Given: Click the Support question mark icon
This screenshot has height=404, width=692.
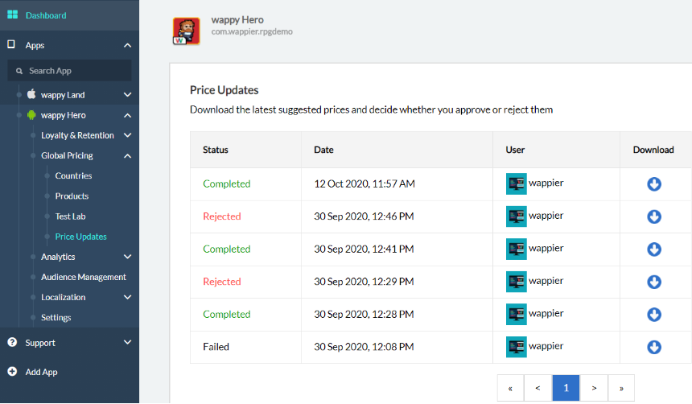Looking at the screenshot, I should [x=12, y=342].
